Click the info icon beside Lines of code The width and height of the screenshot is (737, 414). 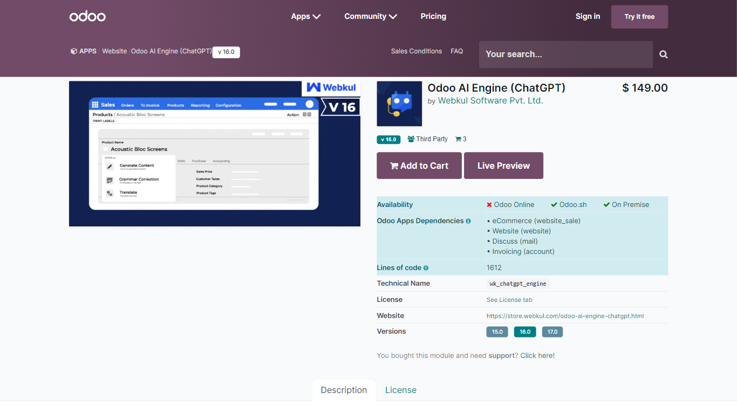coord(426,268)
